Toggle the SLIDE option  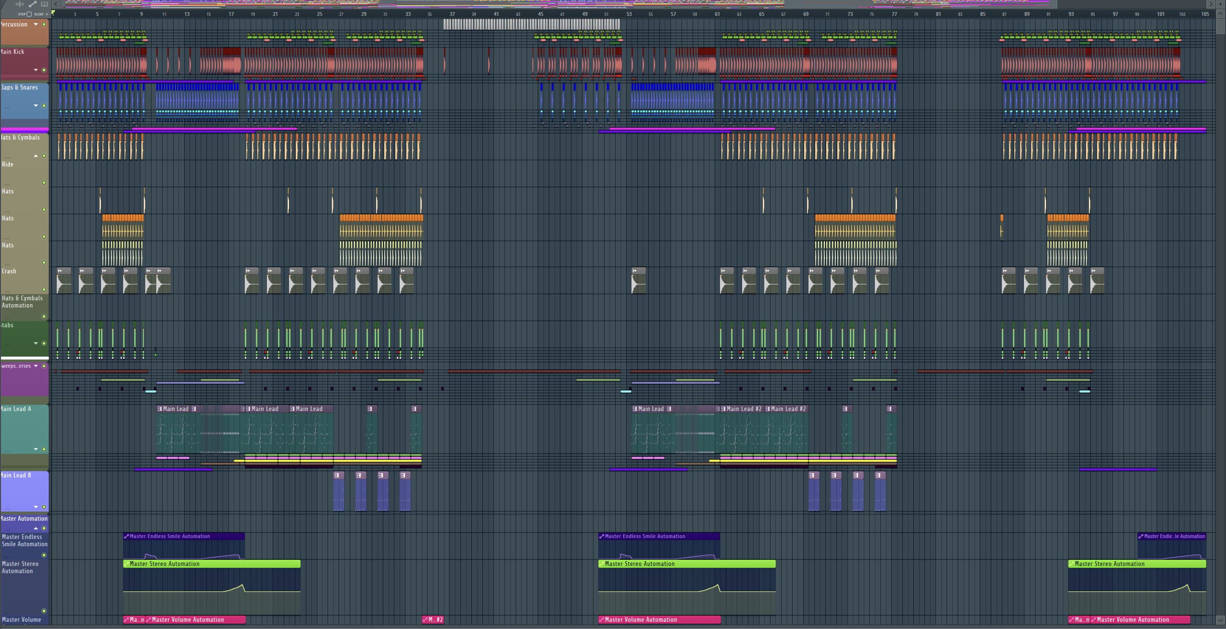point(46,14)
